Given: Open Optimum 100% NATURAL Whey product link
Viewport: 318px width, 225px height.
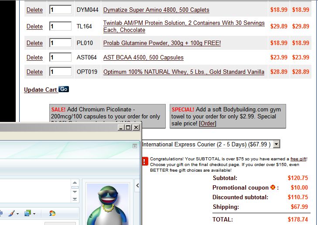Looking at the screenshot, I should 184,72.
